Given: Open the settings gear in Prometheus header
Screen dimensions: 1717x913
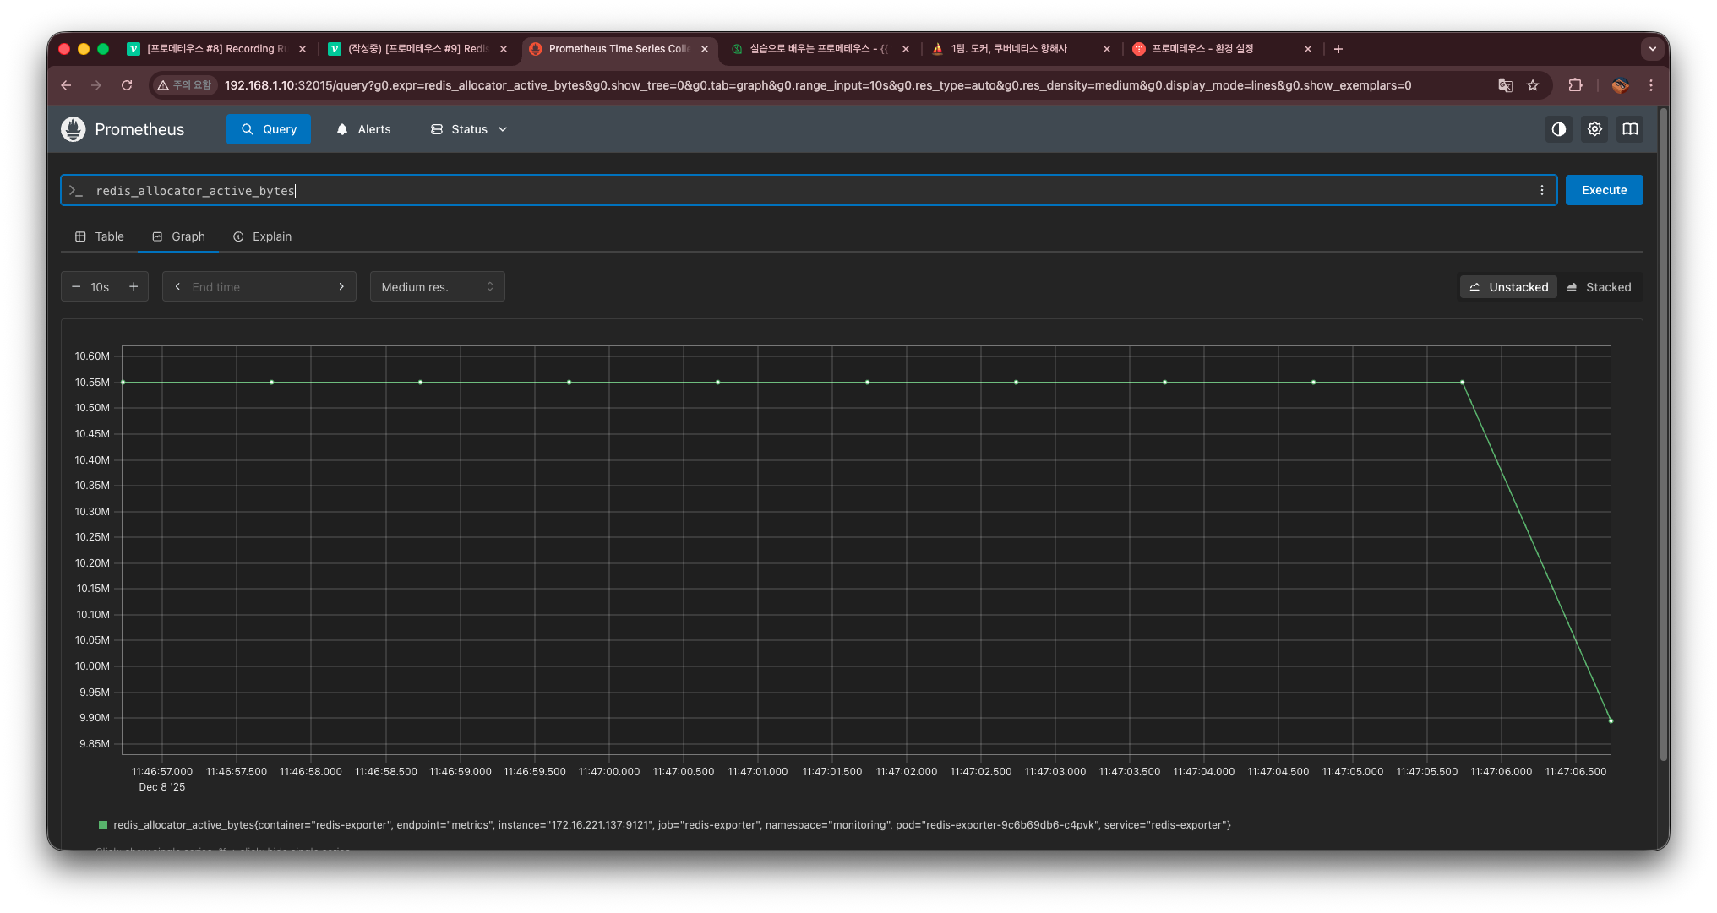Looking at the screenshot, I should point(1594,129).
